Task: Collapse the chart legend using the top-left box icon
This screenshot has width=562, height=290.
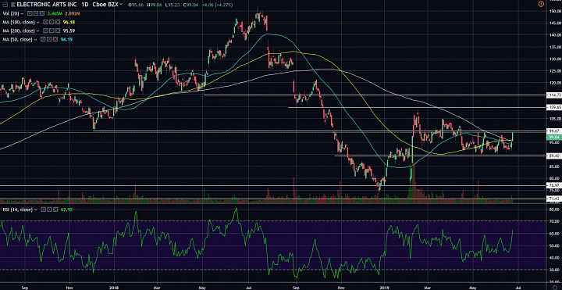Action: pos(5,5)
